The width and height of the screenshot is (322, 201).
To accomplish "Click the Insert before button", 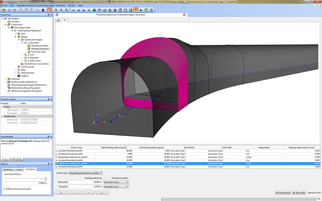I will [283, 193].
